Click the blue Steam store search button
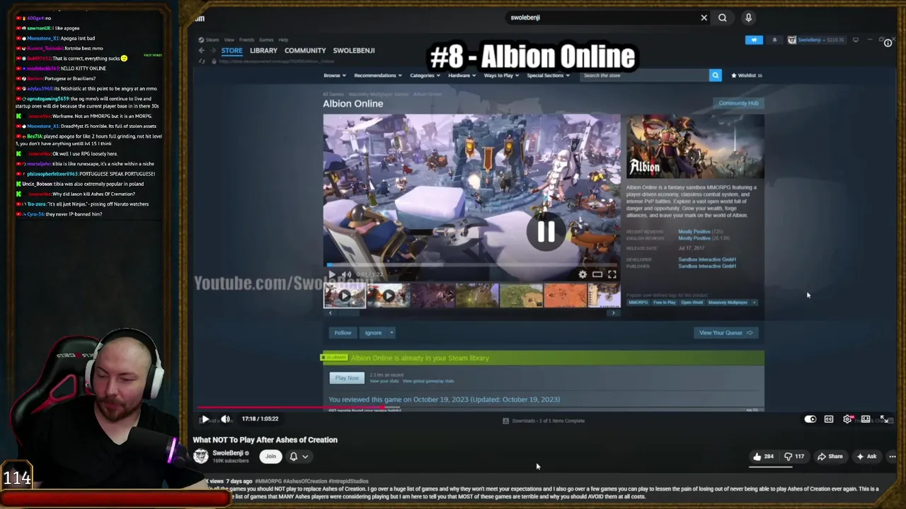 pyautogui.click(x=716, y=76)
